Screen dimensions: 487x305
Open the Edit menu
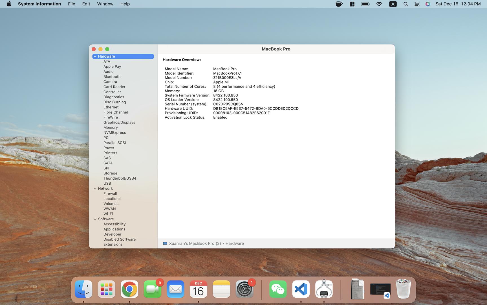tap(86, 4)
